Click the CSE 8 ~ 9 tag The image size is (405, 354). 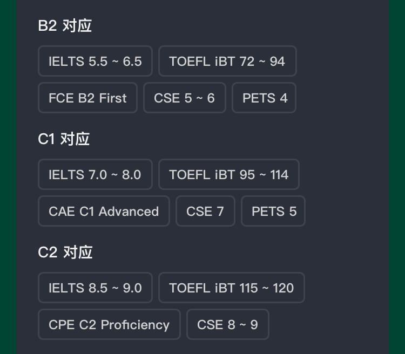tap(227, 325)
